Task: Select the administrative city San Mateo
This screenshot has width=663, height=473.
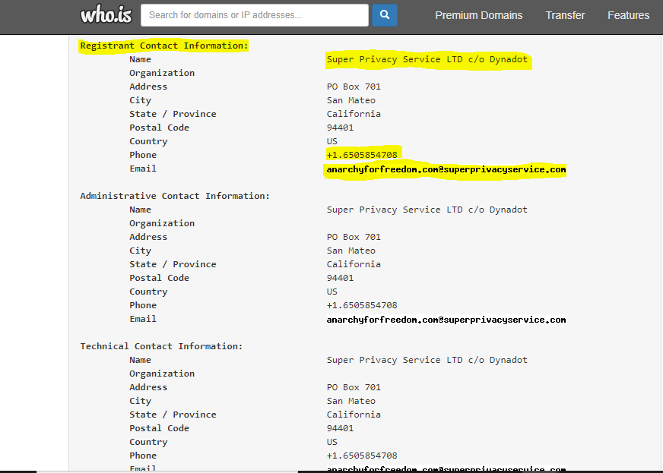Action: tap(351, 251)
